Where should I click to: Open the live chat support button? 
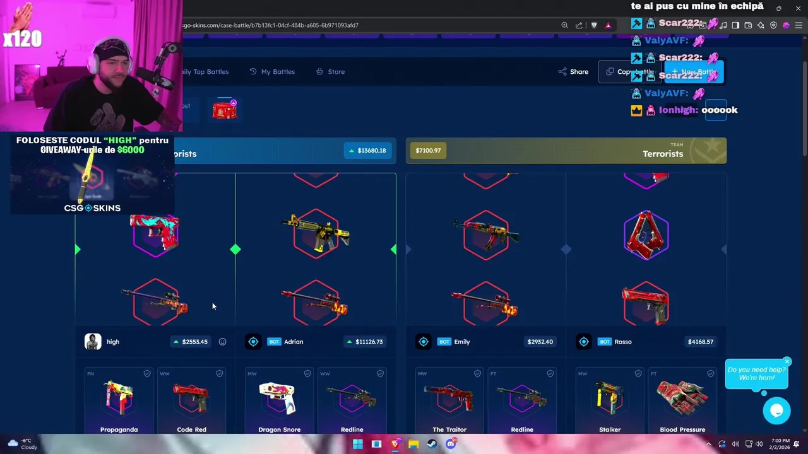point(776,411)
